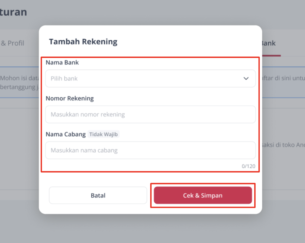
Task: Expand the Pilih bank chevron arrow
Action: (x=246, y=78)
